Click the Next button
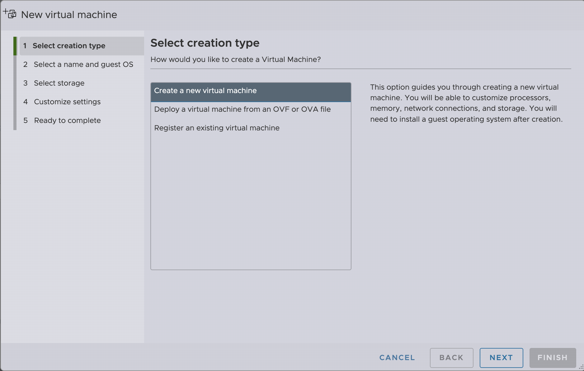The image size is (584, 371). [x=501, y=358]
